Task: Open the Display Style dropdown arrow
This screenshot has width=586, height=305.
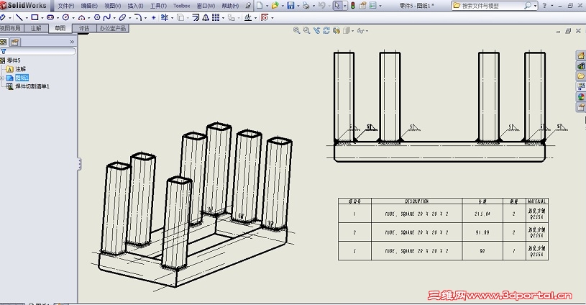Action: coord(353,31)
